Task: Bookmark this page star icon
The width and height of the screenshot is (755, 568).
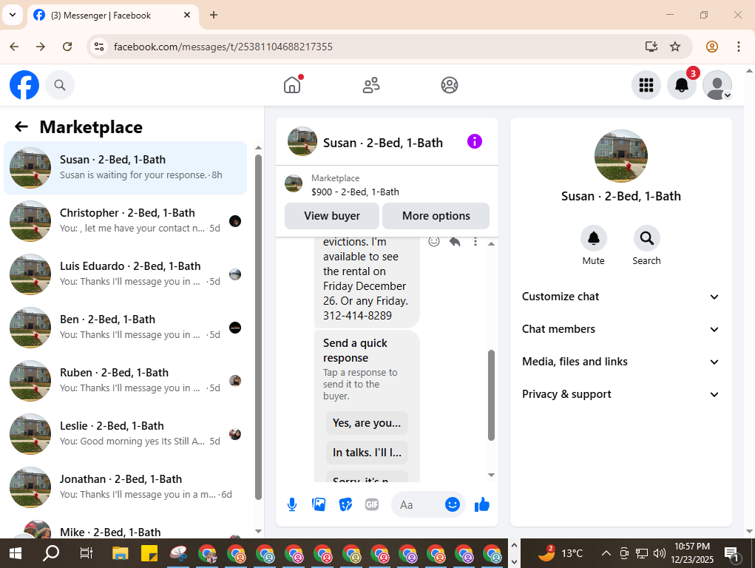Action: tap(675, 47)
